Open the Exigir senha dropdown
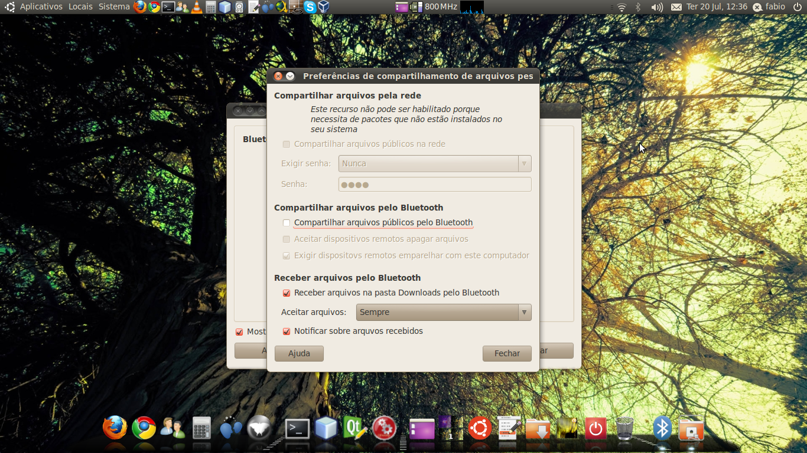 (x=434, y=163)
